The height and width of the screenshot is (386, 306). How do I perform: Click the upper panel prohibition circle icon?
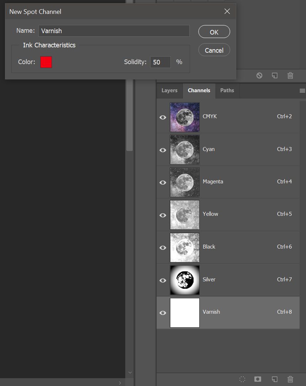(259, 75)
